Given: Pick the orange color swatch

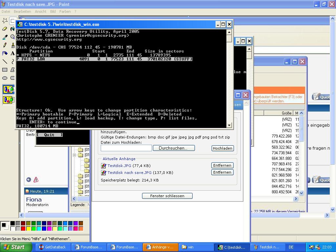Looking at the screenshot, I should (81, 229).
